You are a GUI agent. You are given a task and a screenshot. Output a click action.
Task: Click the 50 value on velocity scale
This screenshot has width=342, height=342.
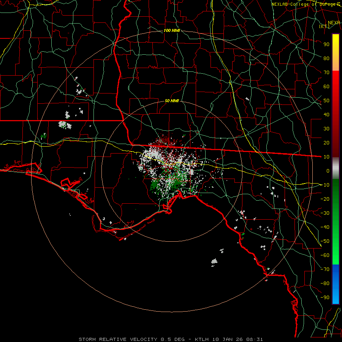(x=326, y=101)
